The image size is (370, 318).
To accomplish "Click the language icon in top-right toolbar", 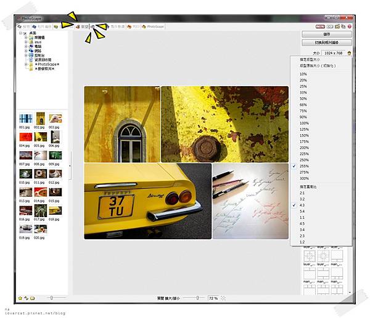I will [x=342, y=27].
